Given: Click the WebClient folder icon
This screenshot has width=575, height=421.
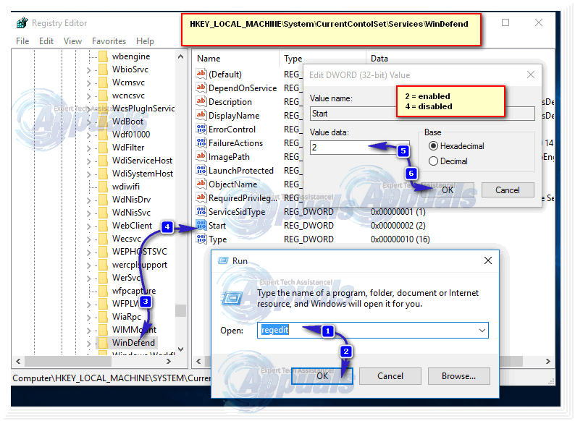Looking at the screenshot, I should (104, 226).
